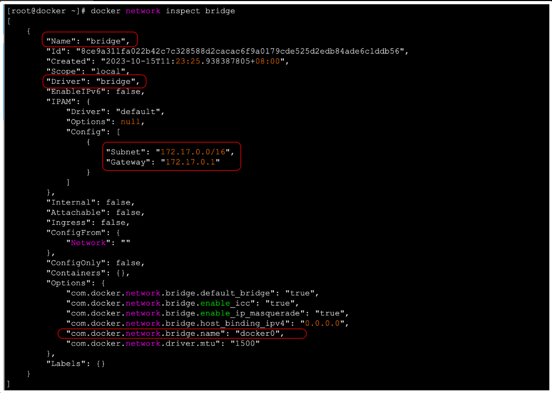Click the EnableIPv6 false value

130,92
